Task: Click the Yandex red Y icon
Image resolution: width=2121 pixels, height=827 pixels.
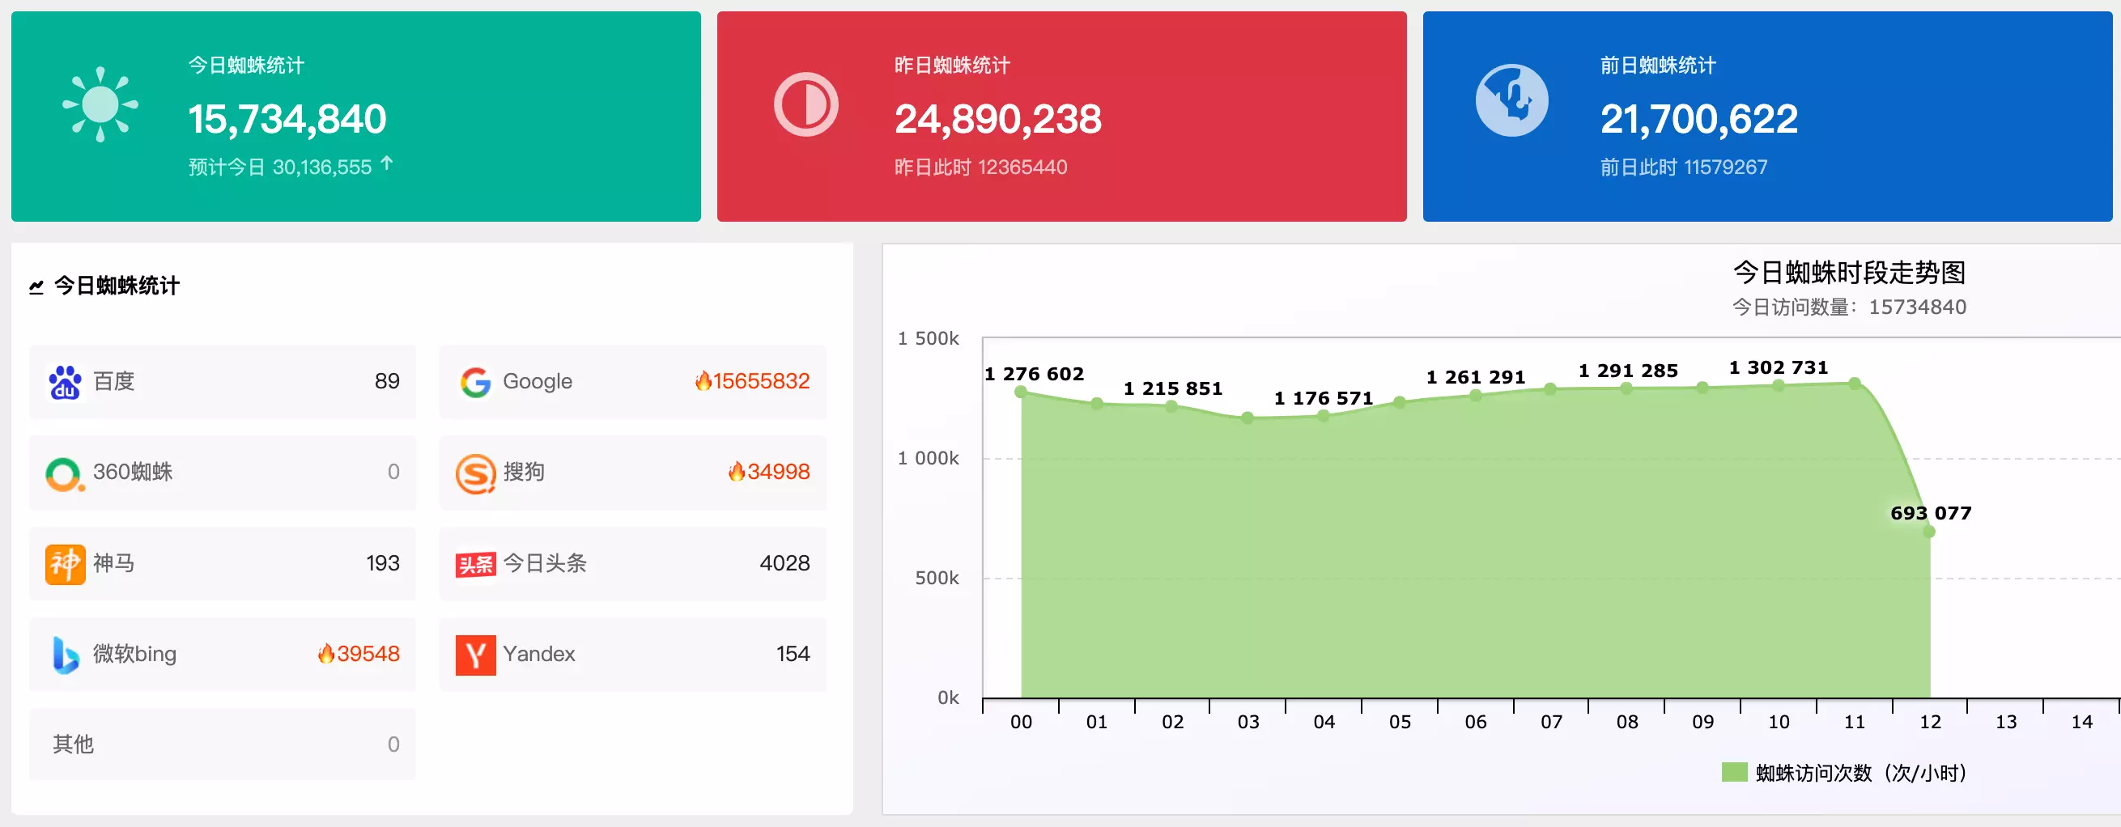Action: [x=475, y=654]
